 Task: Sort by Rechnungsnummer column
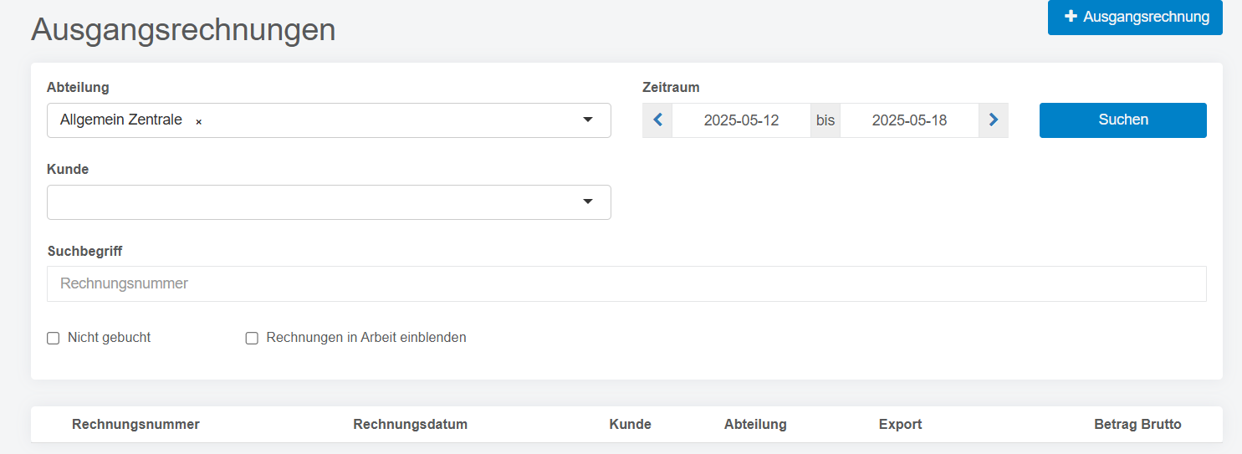point(135,424)
